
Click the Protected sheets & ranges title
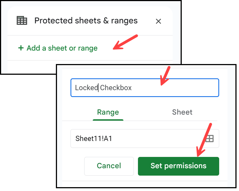(86, 21)
